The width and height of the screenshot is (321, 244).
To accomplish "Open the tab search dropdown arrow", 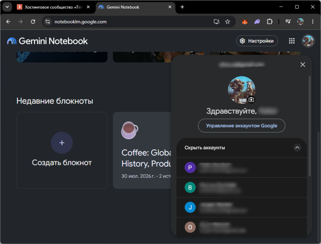I will (x=7, y=7).
